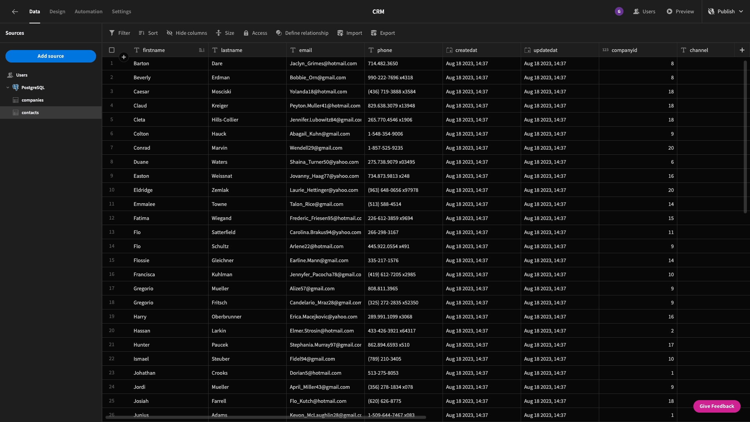Click the companyid column header
750x422 pixels.
click(638, 50)
